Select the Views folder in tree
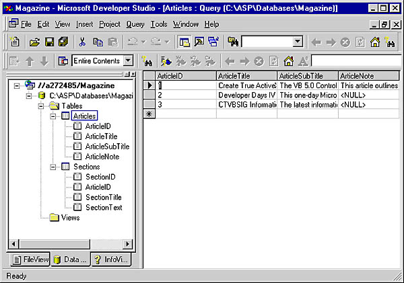Screen dimensions: 404x283 click(70, 218)
